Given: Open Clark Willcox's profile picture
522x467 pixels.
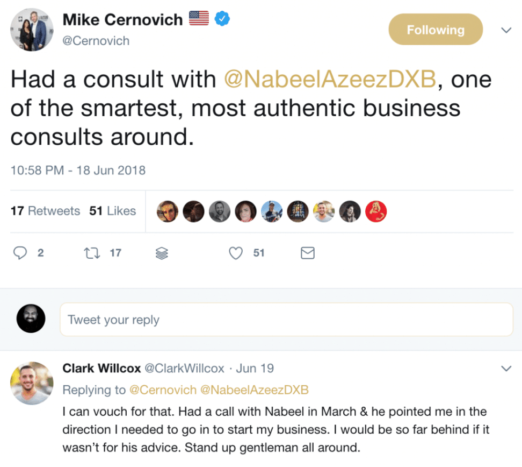Looking at the screenshot, I should 32,383.
